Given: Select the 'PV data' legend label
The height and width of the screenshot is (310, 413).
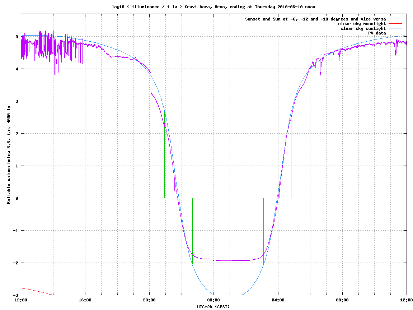Looking at the screenshot, I should pyautogui.click(x=377, y=33).
